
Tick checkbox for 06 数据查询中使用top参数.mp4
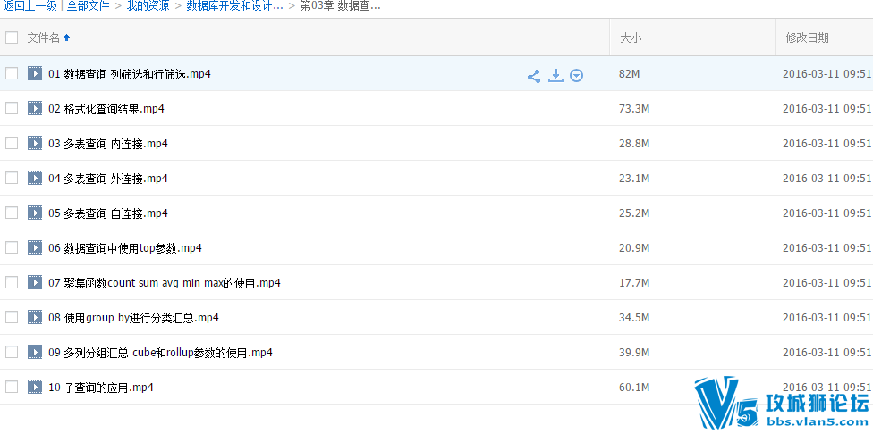tap(12, 247)
